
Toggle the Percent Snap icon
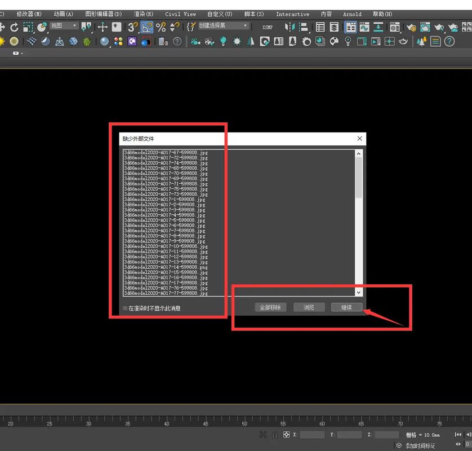161,27
